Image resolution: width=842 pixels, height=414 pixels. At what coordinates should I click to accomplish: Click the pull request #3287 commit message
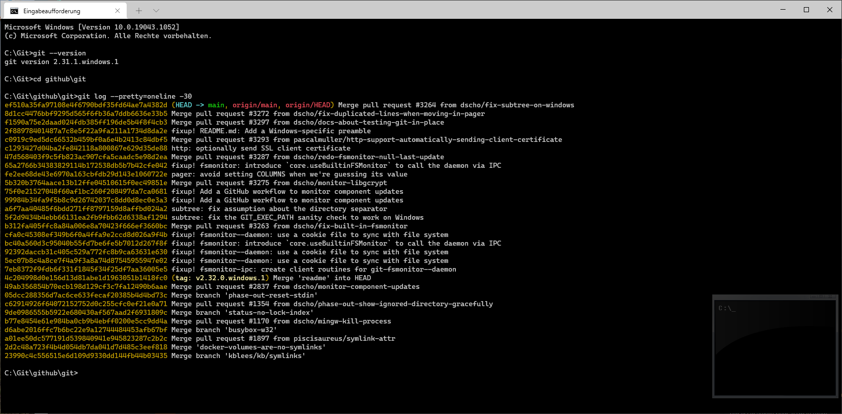[308, 157]
